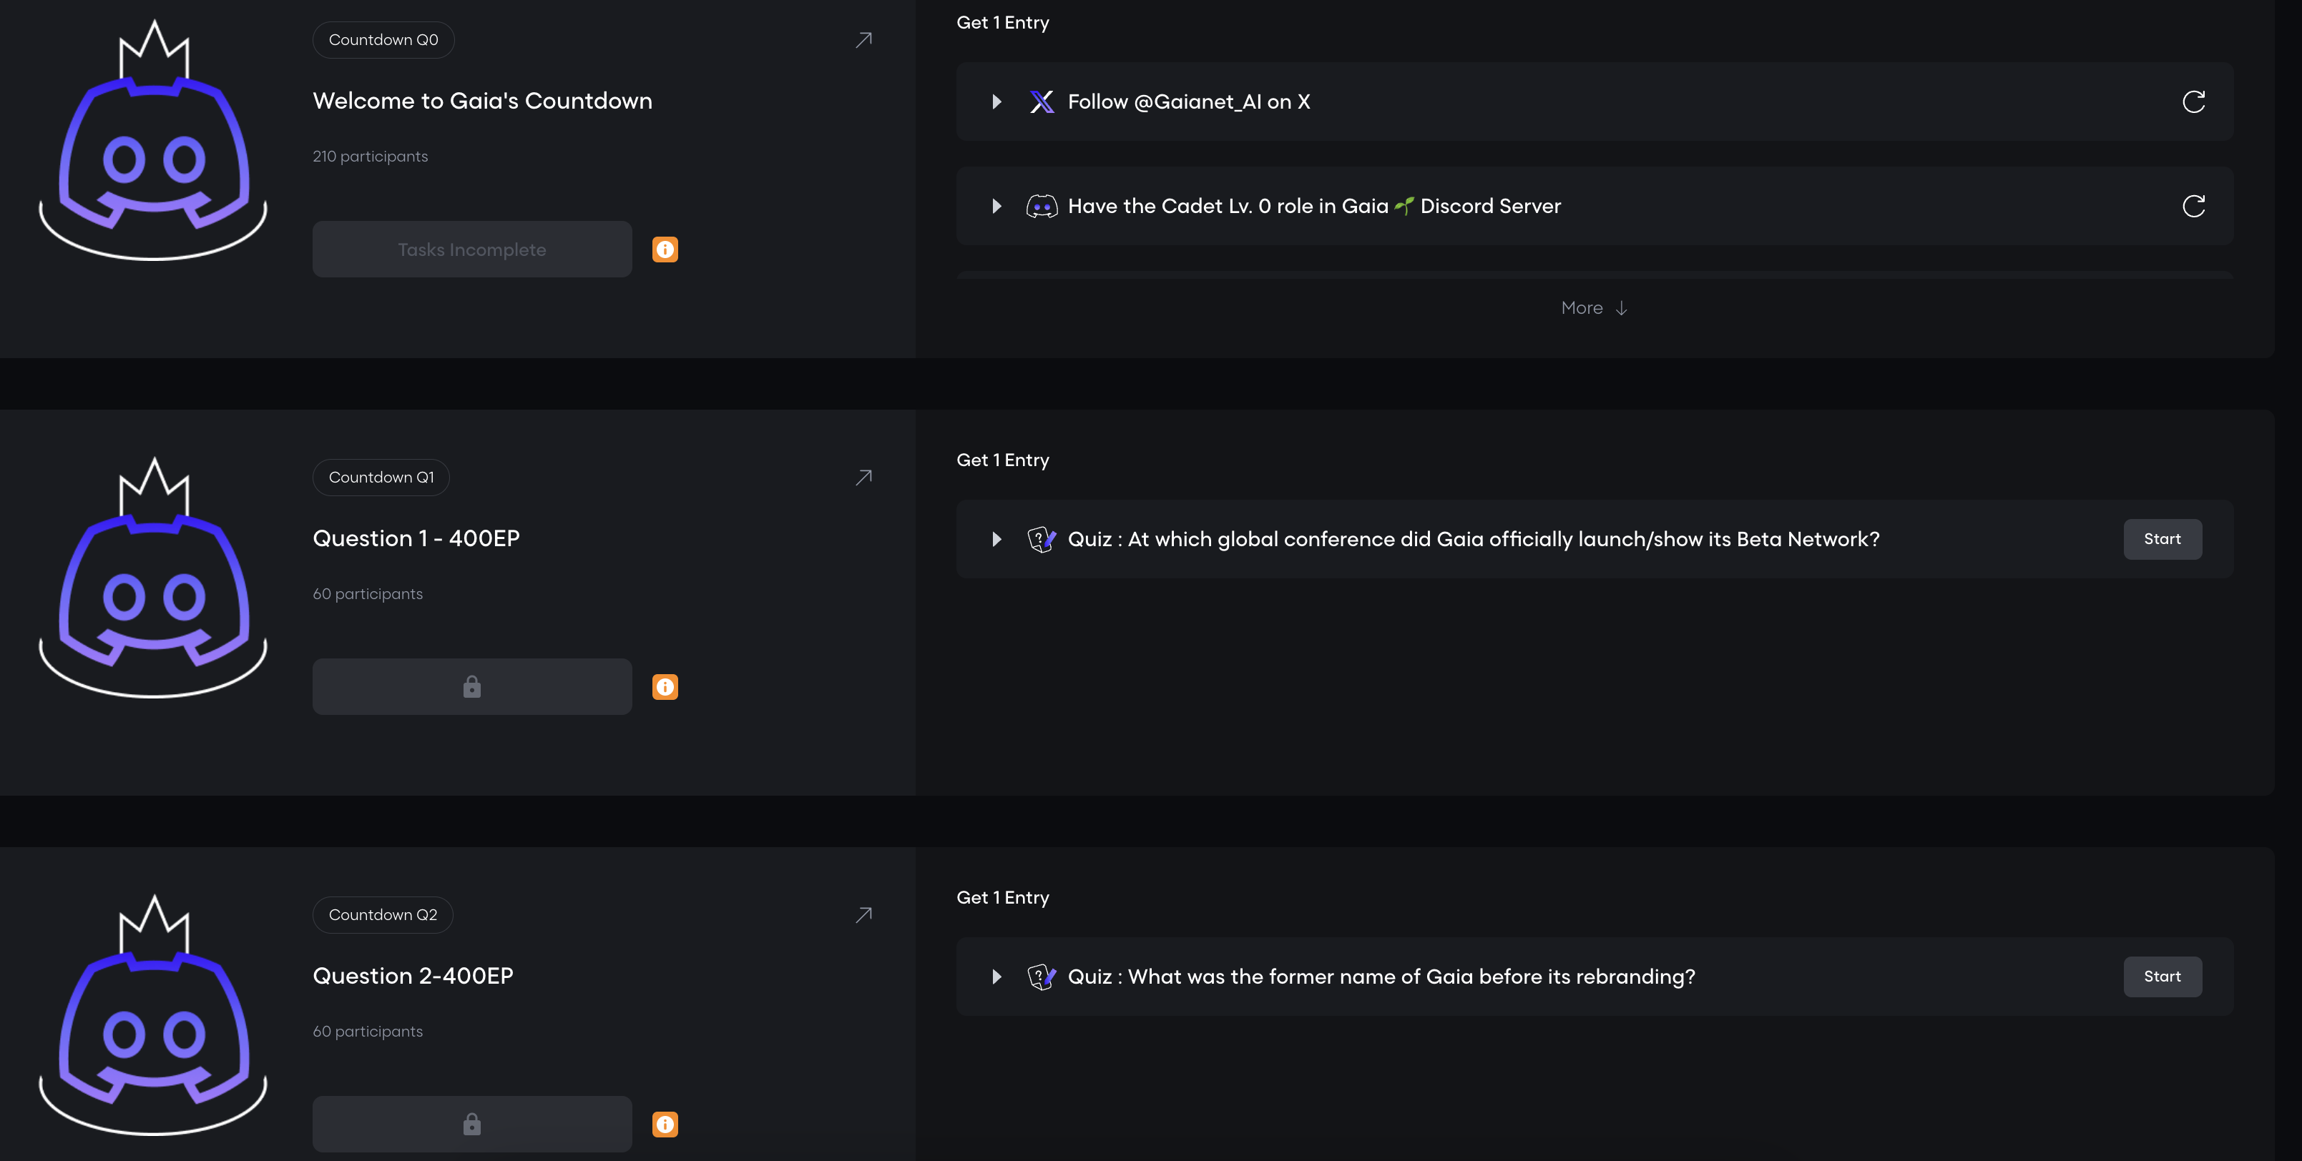The image size is (2302, 1161).
Task: Click the Cadet Lv. 0 role task text
Action: (1315, 207)
